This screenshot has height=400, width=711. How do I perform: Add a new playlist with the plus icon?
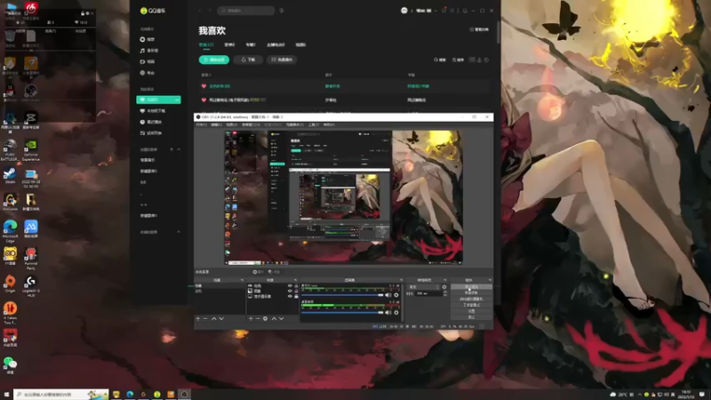[172, 149]
